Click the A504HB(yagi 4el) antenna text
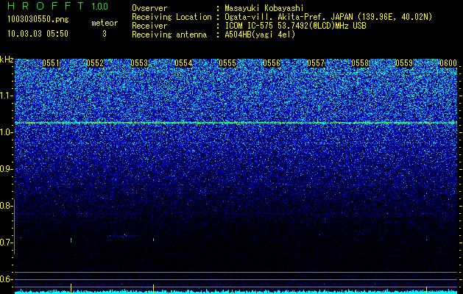The width and height of the screenshot is (463, 294). [260, 35]
